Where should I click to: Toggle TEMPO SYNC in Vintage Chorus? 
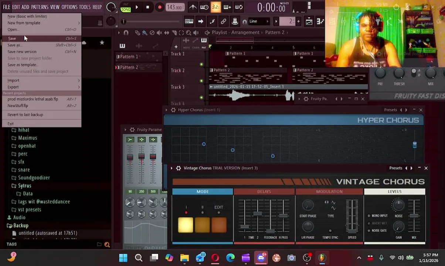coord(330,231)
